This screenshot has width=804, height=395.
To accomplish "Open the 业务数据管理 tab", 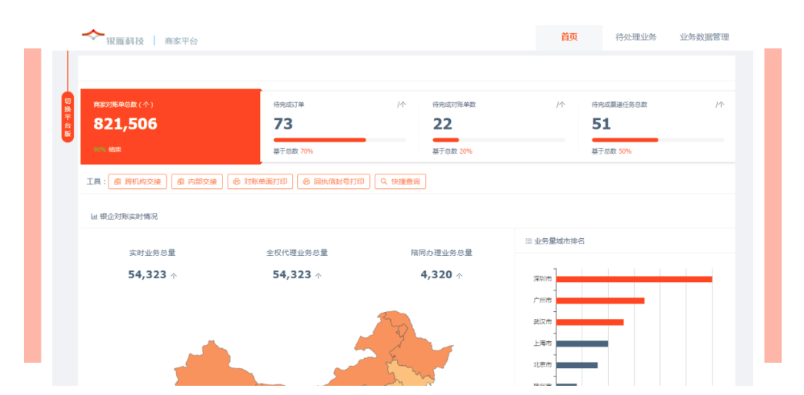I will coord(704,37).
